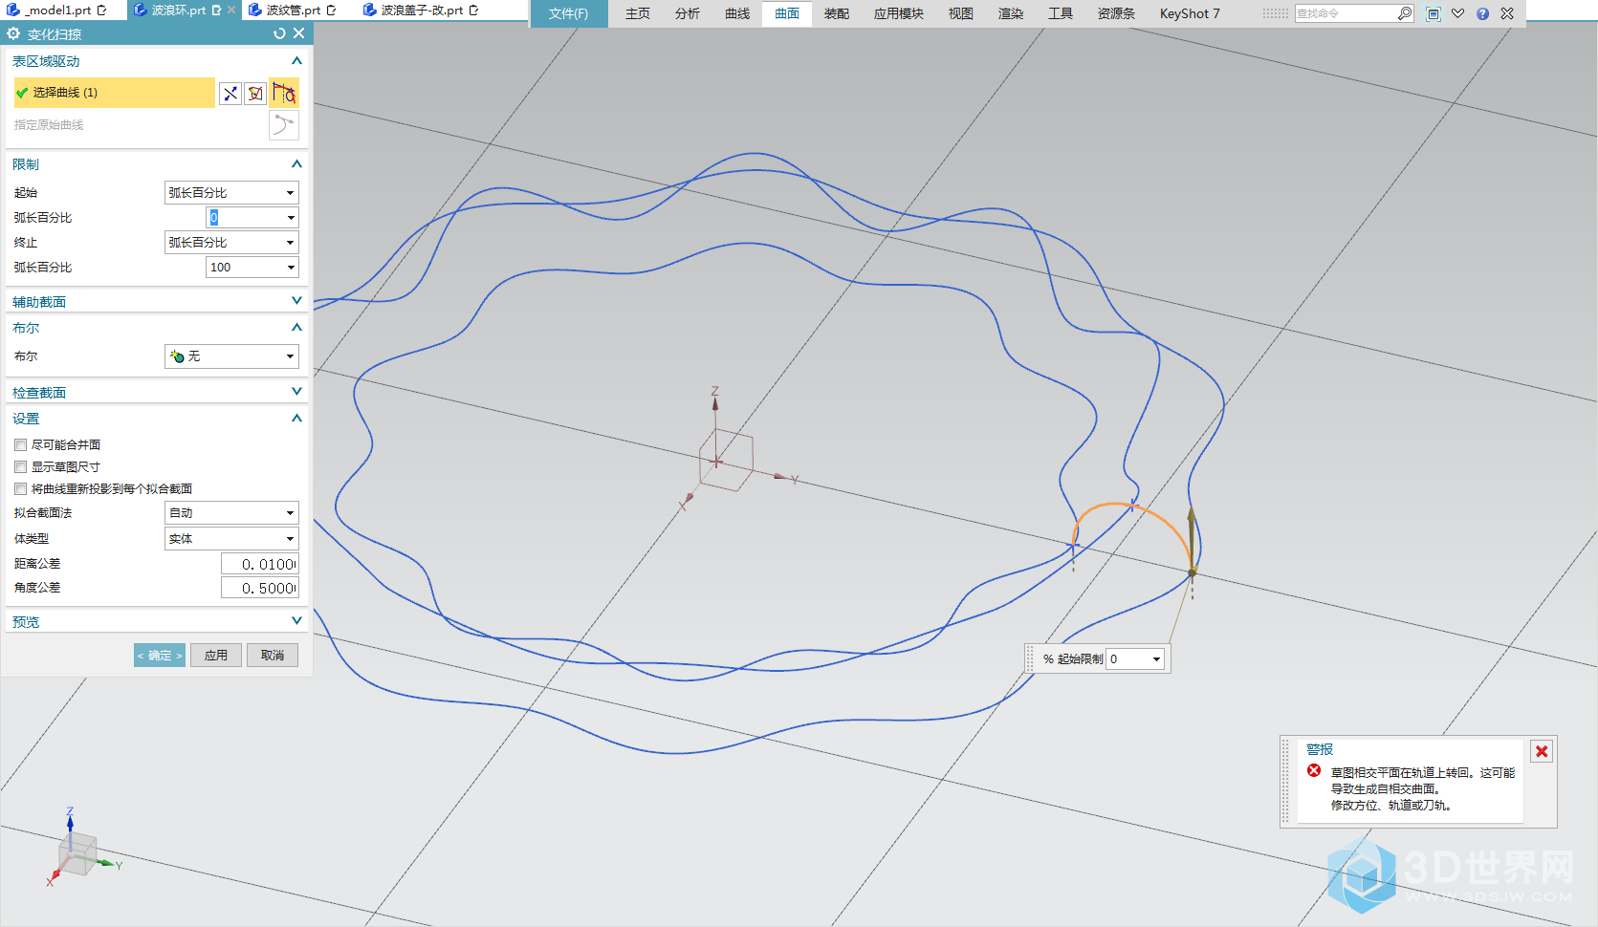Switch to the 分析 ribbon tab
1598x927 pixels.
pyautogui.click(x=688, y=13)
